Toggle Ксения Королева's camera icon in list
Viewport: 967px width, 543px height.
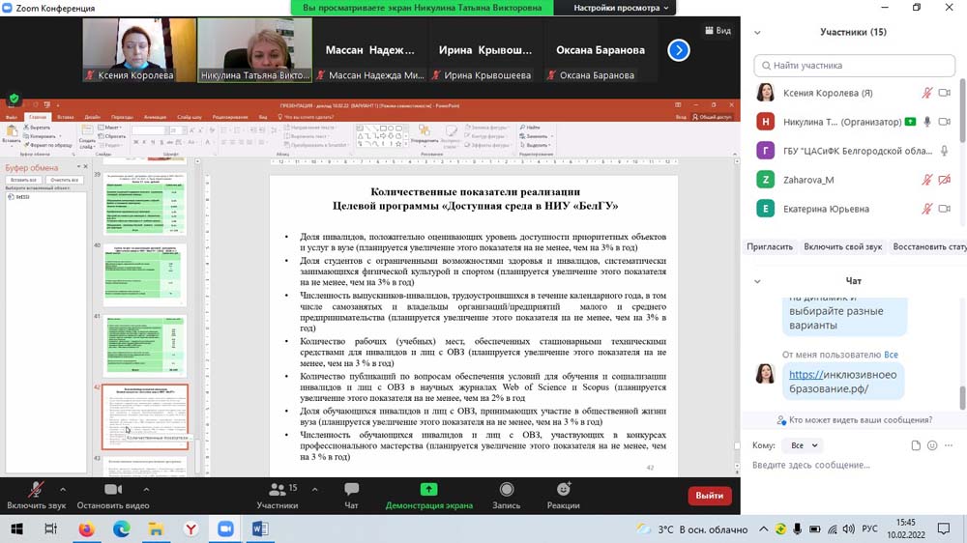pos(944,93)
